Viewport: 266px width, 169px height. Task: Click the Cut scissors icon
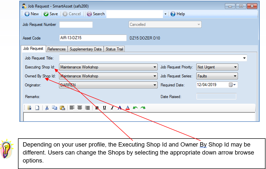click(x=47, y=108)
